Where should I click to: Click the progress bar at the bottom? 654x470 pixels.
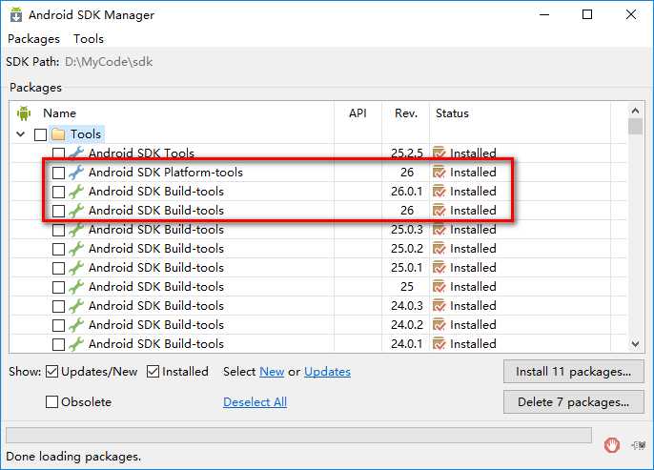pyautogui.click(x=298, y=435)
